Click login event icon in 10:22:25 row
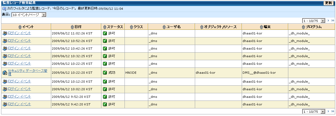 click(x=5, y=64)
